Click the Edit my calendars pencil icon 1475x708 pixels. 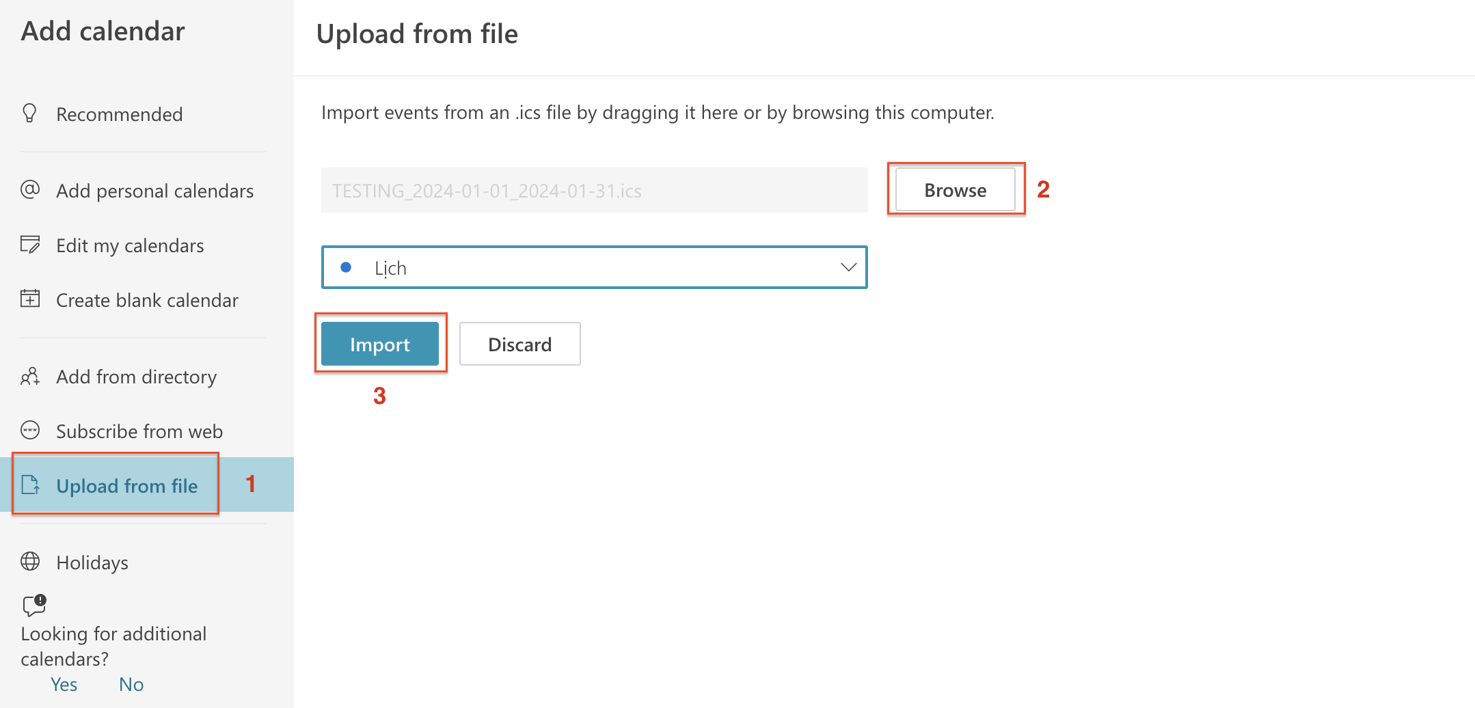30,245
